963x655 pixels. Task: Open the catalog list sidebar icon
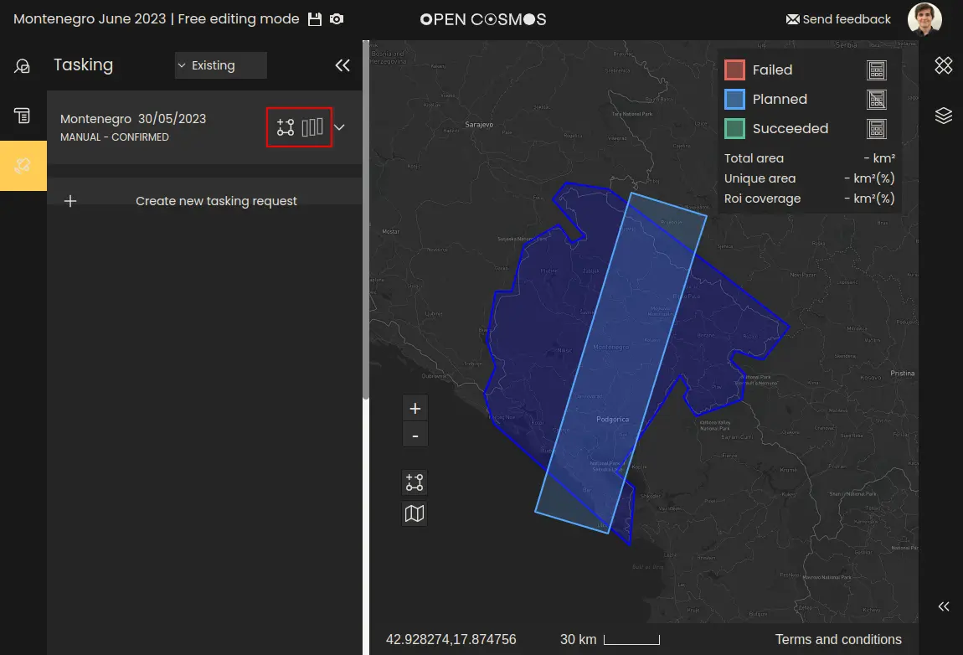23,116
